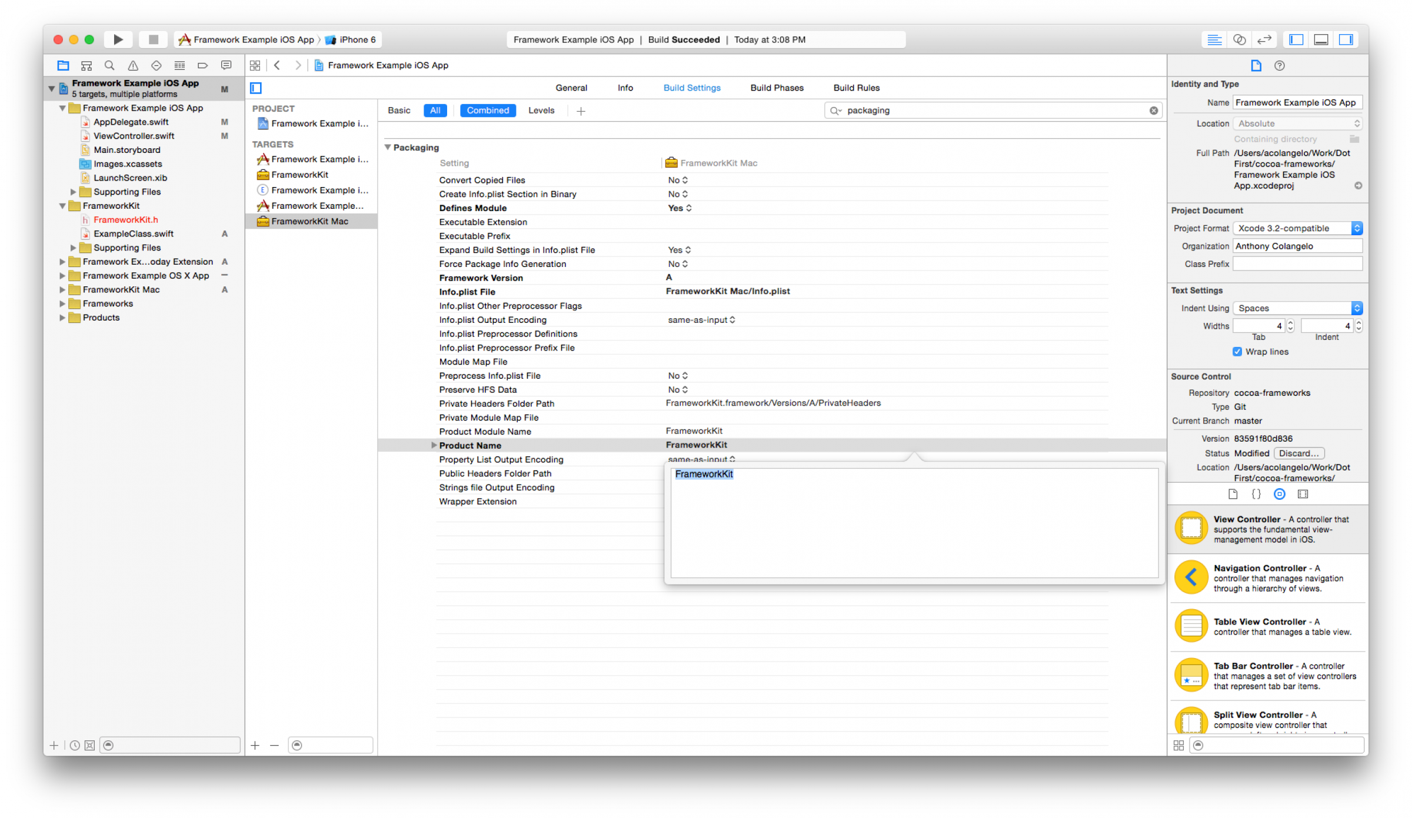This screenshot has height=818, width=1412.
Task: Open the Info tab
Action: (x=625, y=88)
